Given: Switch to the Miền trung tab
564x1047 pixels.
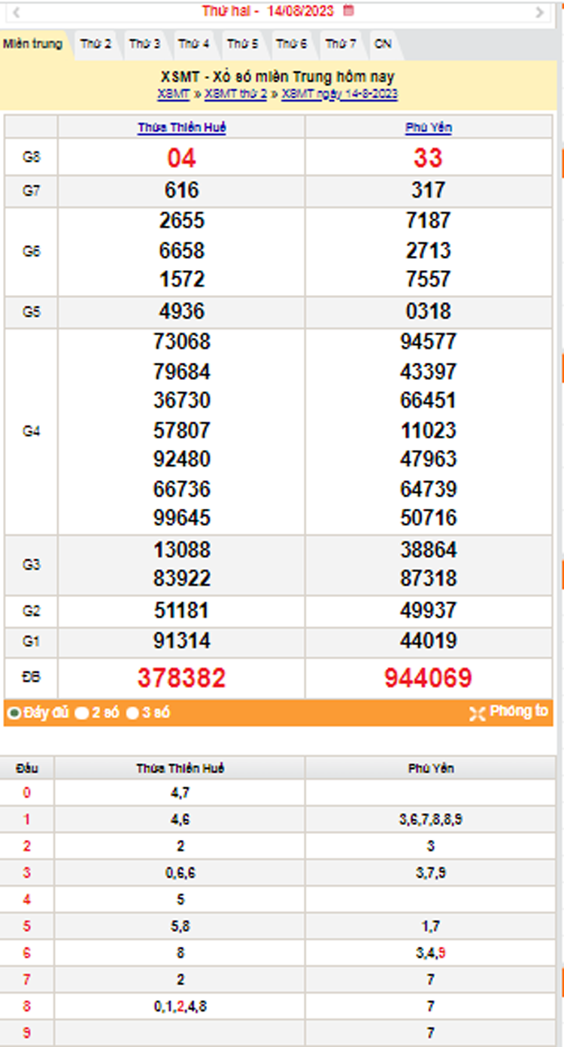Looking at the screenshot, I should [x=32, y=44].
